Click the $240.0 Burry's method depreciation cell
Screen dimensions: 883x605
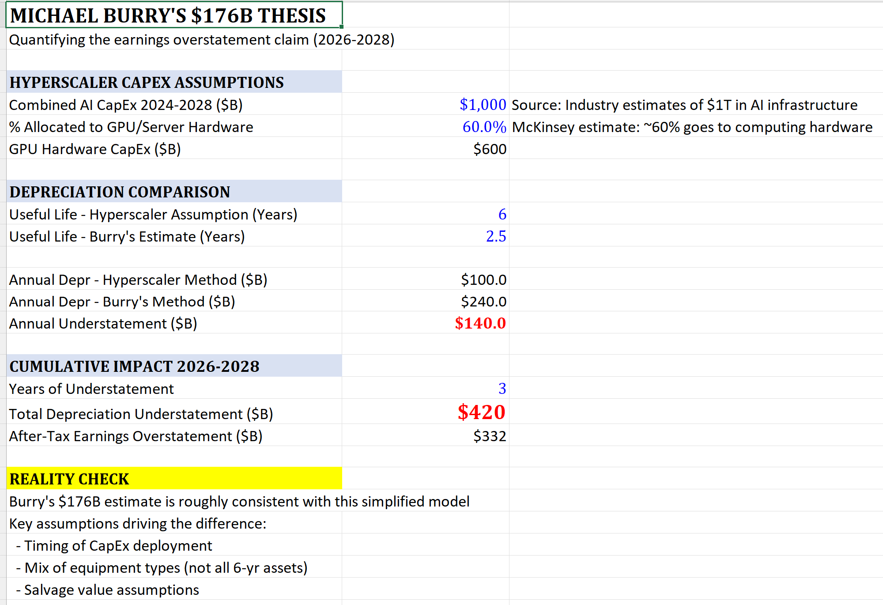coord(483,302)
